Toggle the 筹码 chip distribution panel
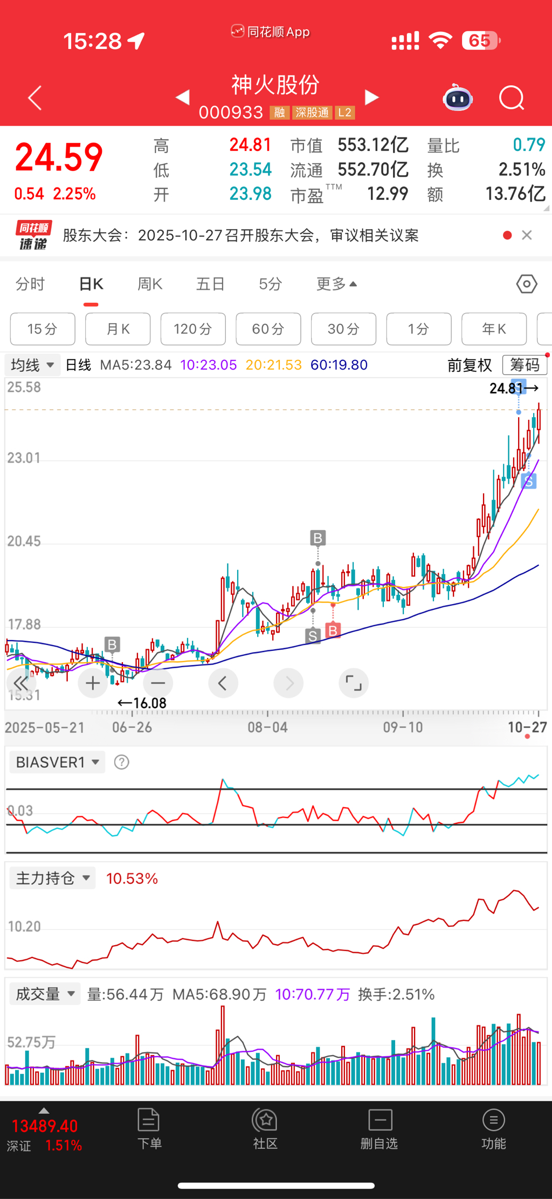552x1199 pixels. [x=525, y=365]
